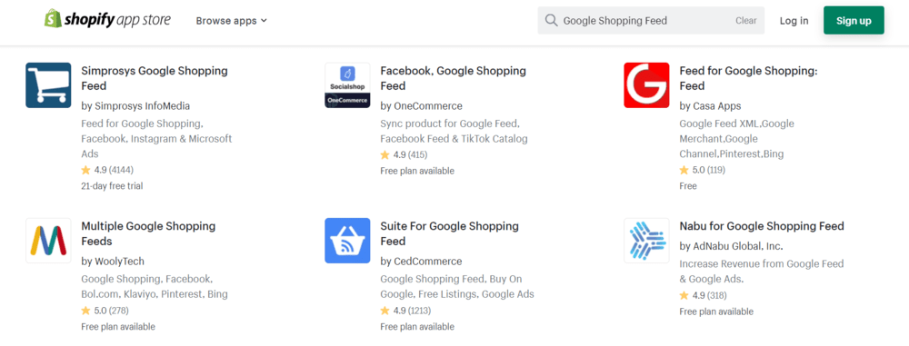Expand the Browse apps dropdown
The image size is (909, 346).
coord(231,21)
